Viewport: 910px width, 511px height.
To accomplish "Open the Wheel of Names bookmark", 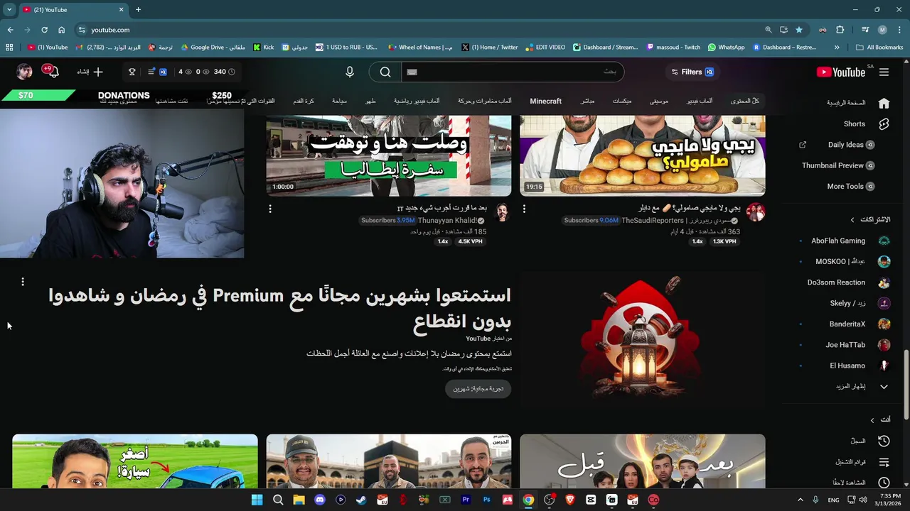I will pos(420,48).
